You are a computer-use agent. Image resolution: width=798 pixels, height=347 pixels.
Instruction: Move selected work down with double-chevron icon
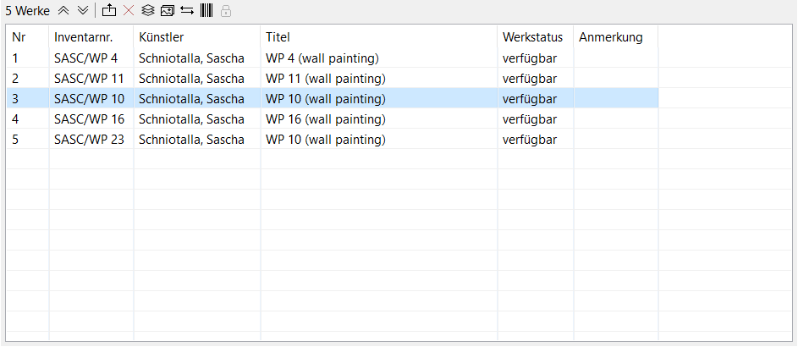tap(83, 11)
